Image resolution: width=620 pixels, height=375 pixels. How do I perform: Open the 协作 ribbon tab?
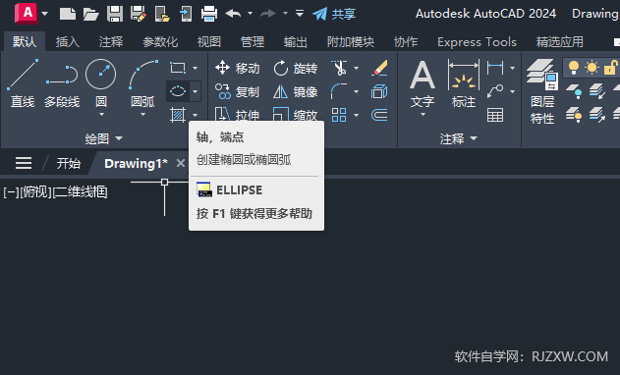[x=406, y=41]
